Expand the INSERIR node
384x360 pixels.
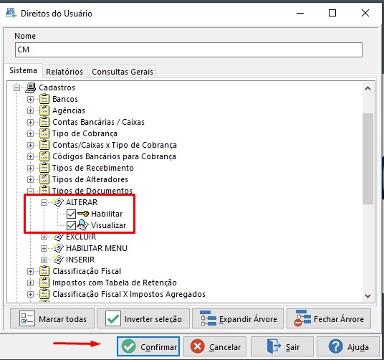(x=44, y=260)
